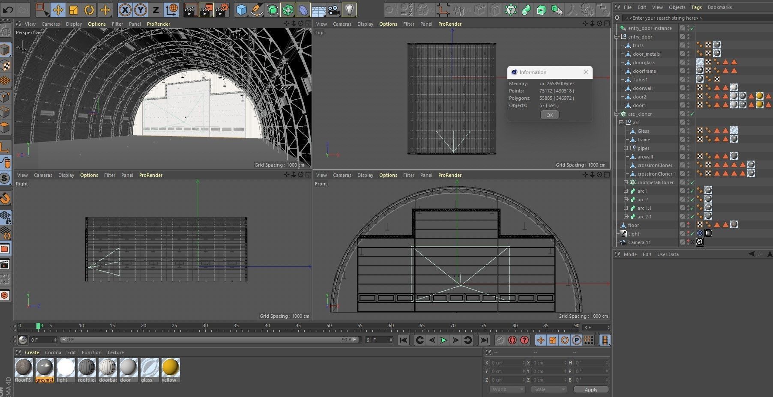This screenshot has height=397, width=773.
Task: Collapse the arc null group
Action: pos(621,122)
